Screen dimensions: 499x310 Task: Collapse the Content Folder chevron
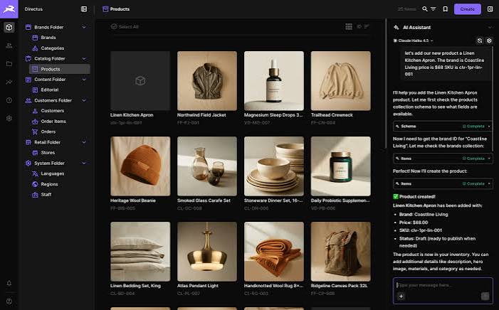click(x=84, y=80)
